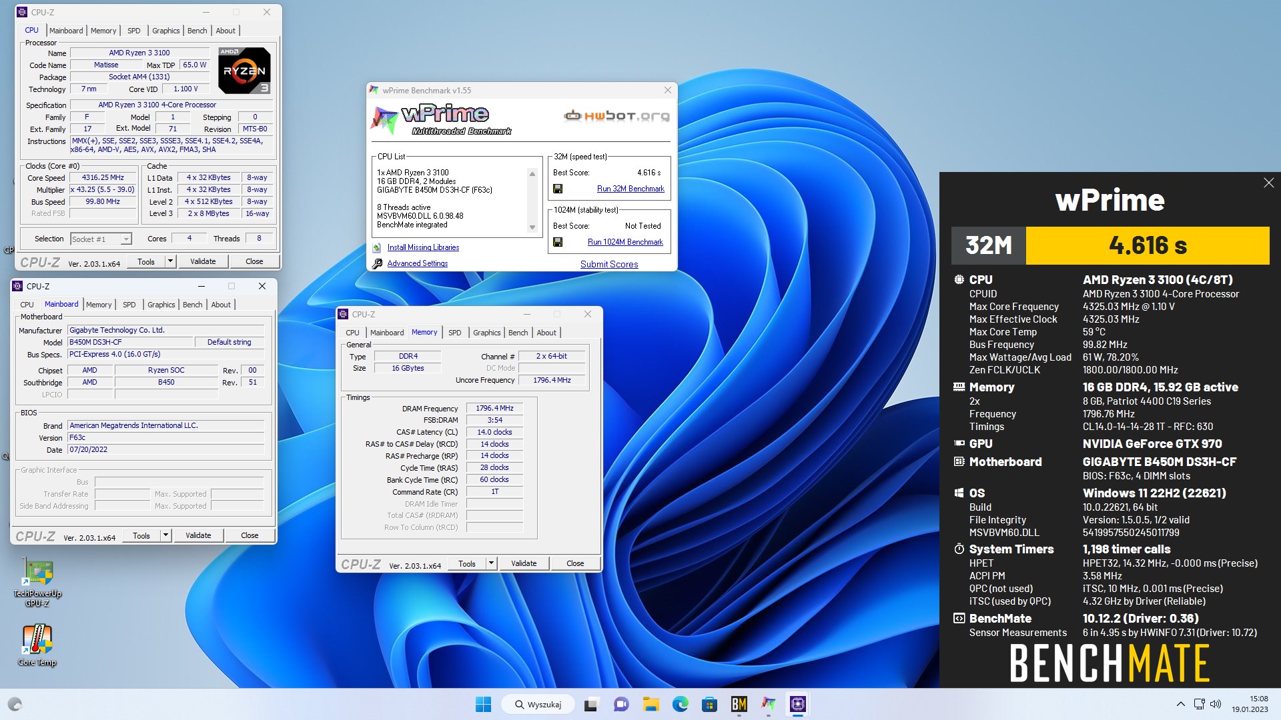Click Submit Scores link
1281x720 pixels.
point(609,264)
